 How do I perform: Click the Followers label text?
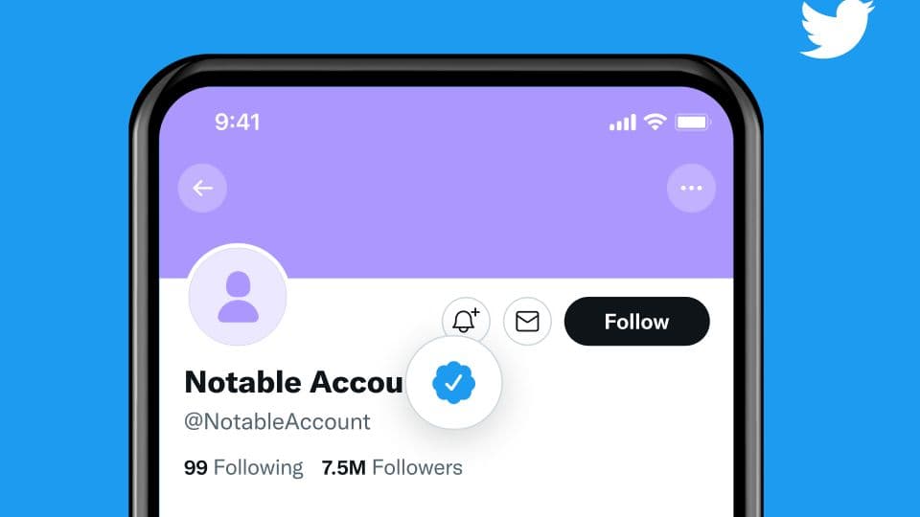tap(417, 468)
